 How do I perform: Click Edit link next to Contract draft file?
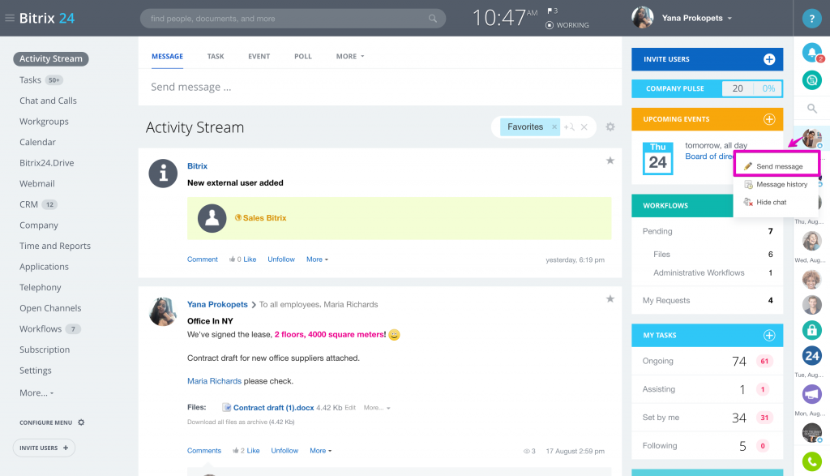[x=350, y=408]
